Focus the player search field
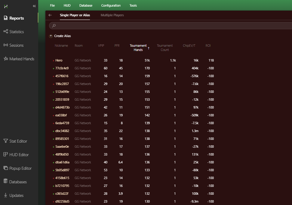The height and width of the screenshot is (205, 292). 171,26
